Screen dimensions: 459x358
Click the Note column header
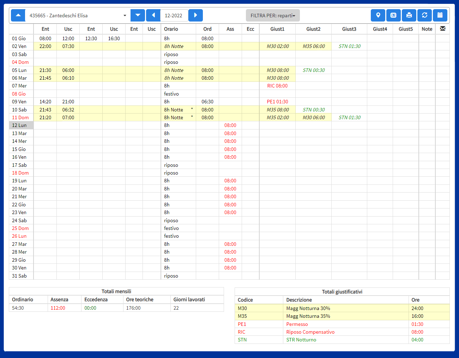point(427,29)
